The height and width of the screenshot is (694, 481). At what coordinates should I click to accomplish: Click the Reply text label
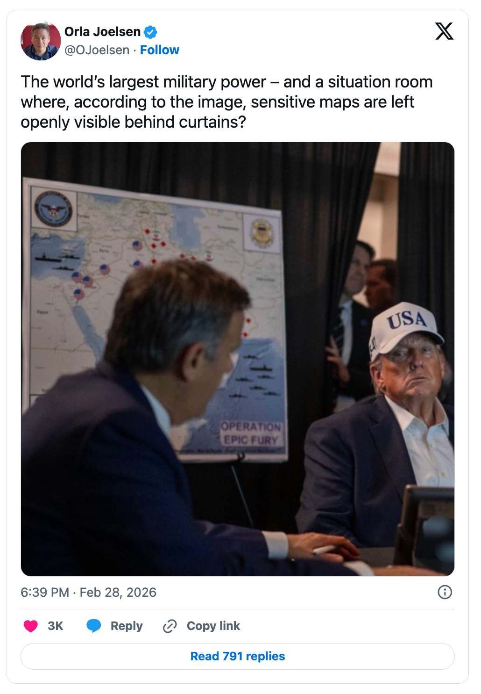pos(127,626)
